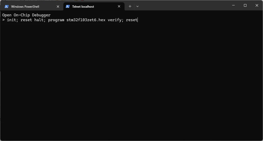Screen dimensions: 263x141
Task: Click the PowerShell icon on the first tab
Action: [7, 7]
